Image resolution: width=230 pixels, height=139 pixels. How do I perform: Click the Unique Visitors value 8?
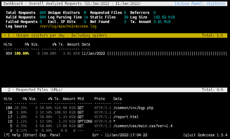click(x=85, y=13)
